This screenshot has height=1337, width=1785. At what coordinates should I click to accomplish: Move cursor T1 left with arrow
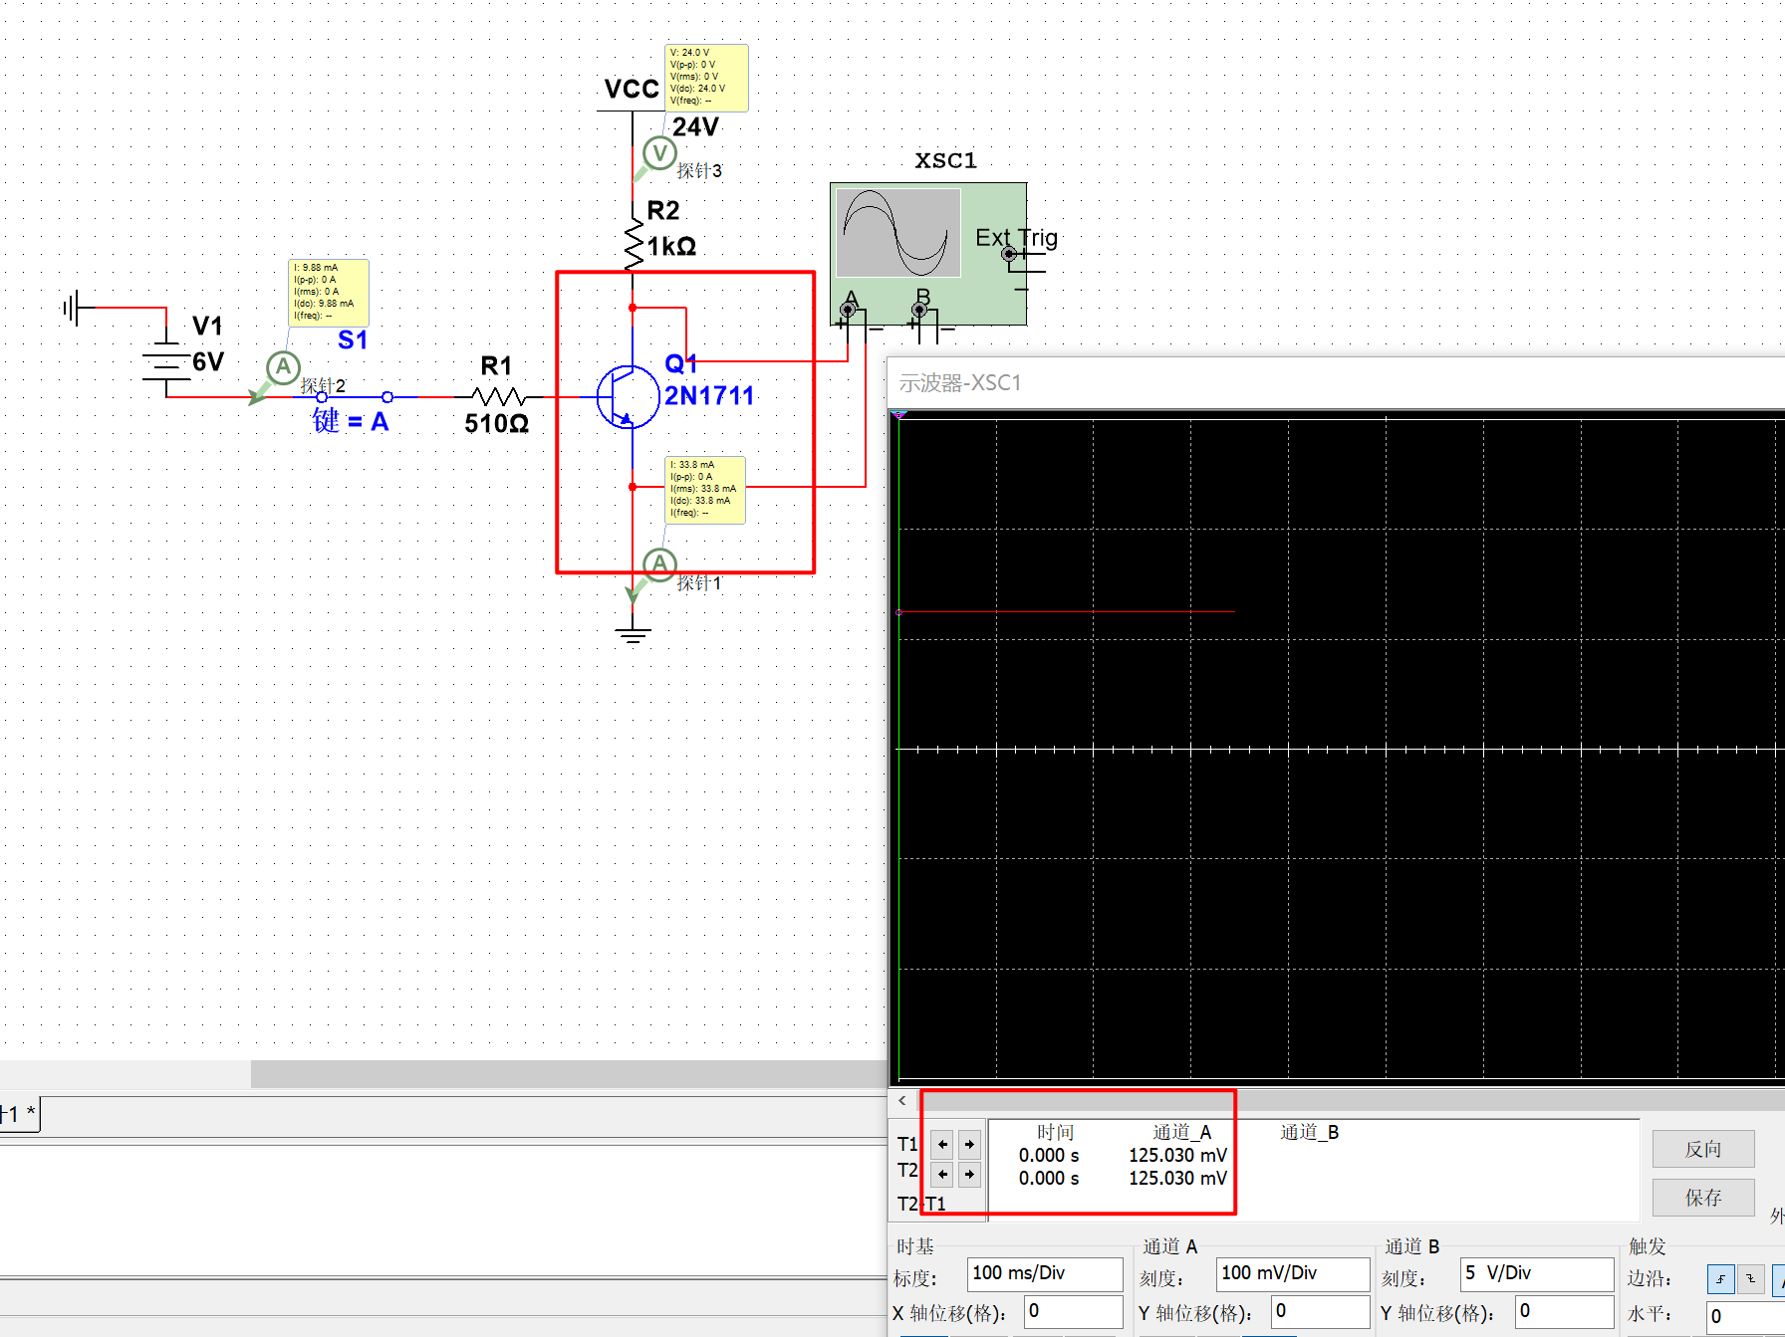[942, 1144]
